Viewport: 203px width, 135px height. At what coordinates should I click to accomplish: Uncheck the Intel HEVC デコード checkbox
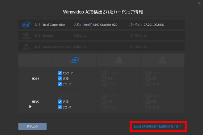click(60, 107)
